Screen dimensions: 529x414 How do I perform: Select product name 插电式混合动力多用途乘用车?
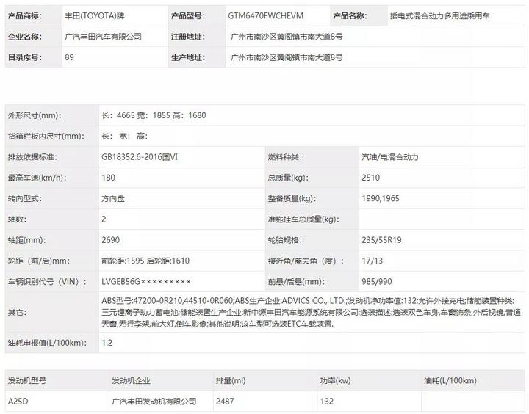pyautogui.click(x=439, y=16)
